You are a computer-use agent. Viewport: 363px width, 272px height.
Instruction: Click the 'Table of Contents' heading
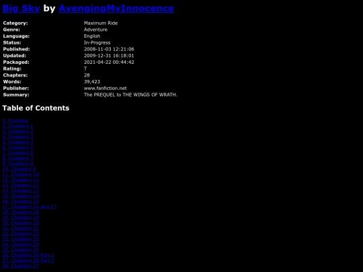[36, 108]
